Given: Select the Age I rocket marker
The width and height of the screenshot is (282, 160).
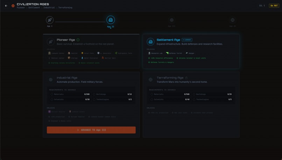Looking at the screenshot, I should tap(50, 20).
